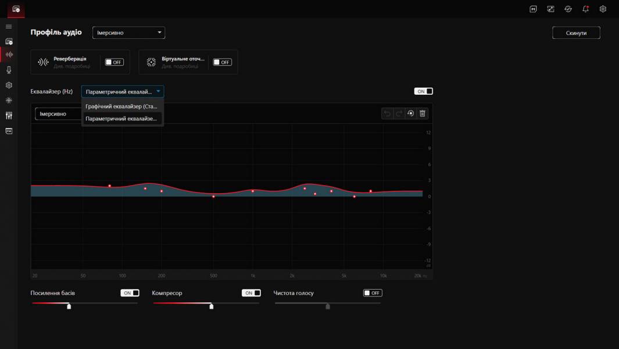Click the bottom sidebar icon below mixer sliders

9,131
